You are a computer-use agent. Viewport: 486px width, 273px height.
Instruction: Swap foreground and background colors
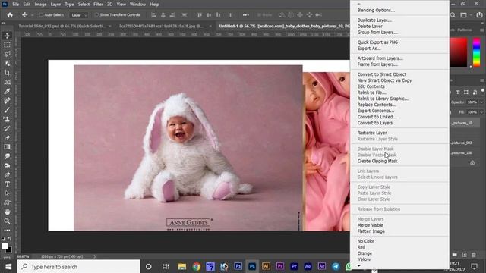[x=10, y=239]
